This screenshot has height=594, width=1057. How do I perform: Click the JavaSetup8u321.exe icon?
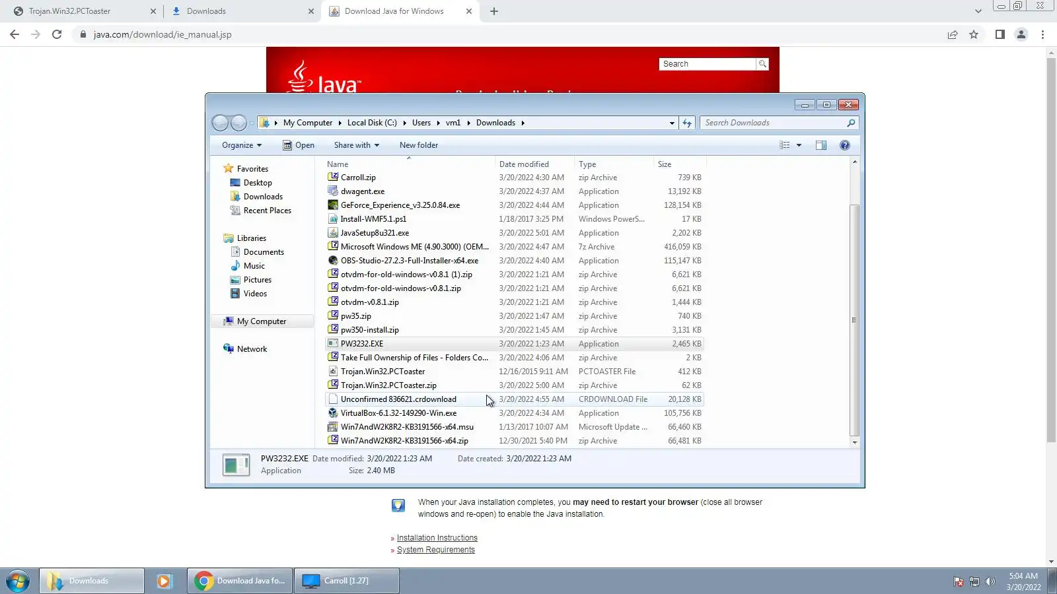[333, 232]
